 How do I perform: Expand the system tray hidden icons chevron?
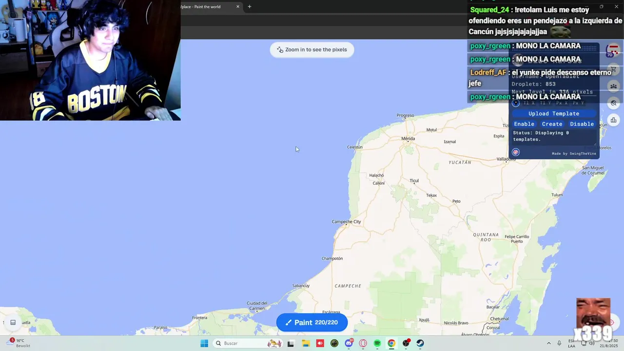click(548, 343)
